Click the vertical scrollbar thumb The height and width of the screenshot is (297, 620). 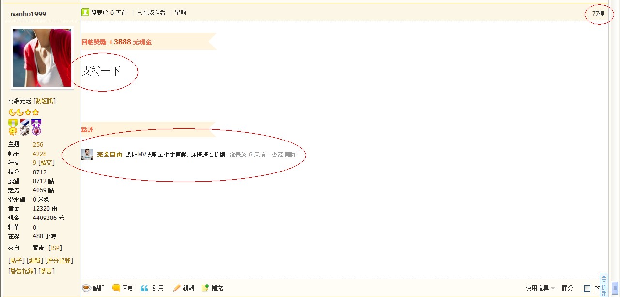[x=615, y=287]
